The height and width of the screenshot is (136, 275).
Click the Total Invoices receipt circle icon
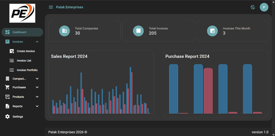[x=138, y=31]
